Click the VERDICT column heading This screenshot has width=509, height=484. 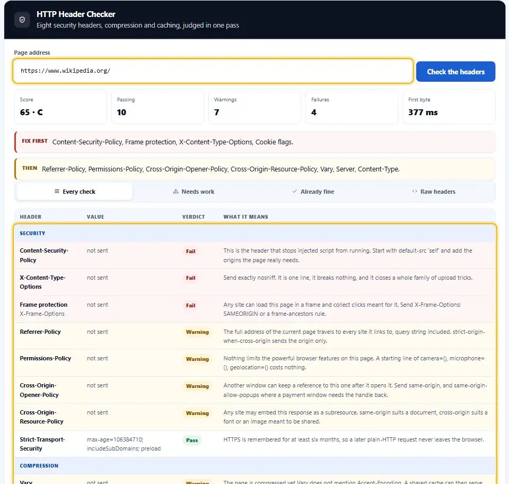click(x=194, y=217)
